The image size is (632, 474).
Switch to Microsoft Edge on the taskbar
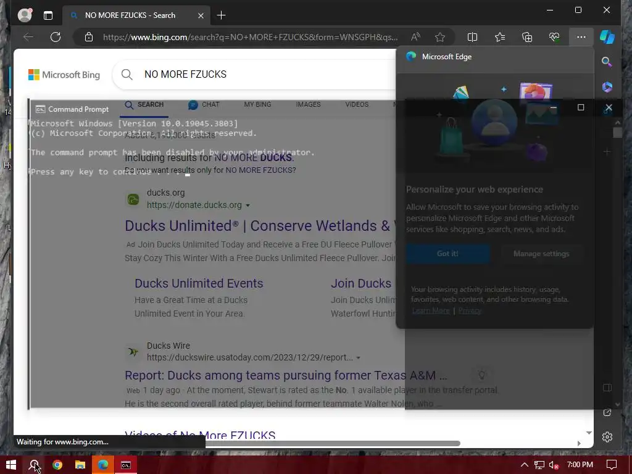pos(103,465)
